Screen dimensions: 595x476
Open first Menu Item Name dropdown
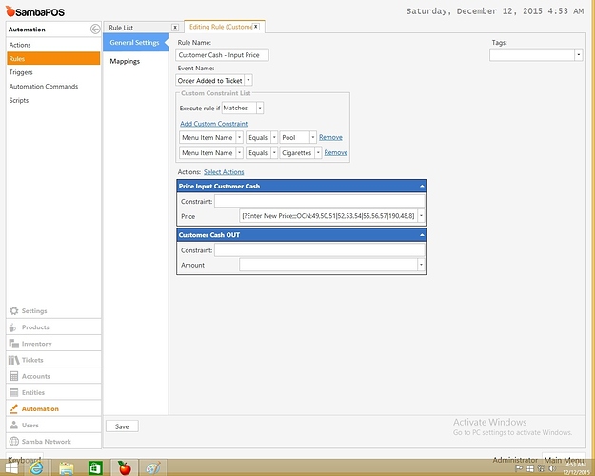[x=240, y=137]
